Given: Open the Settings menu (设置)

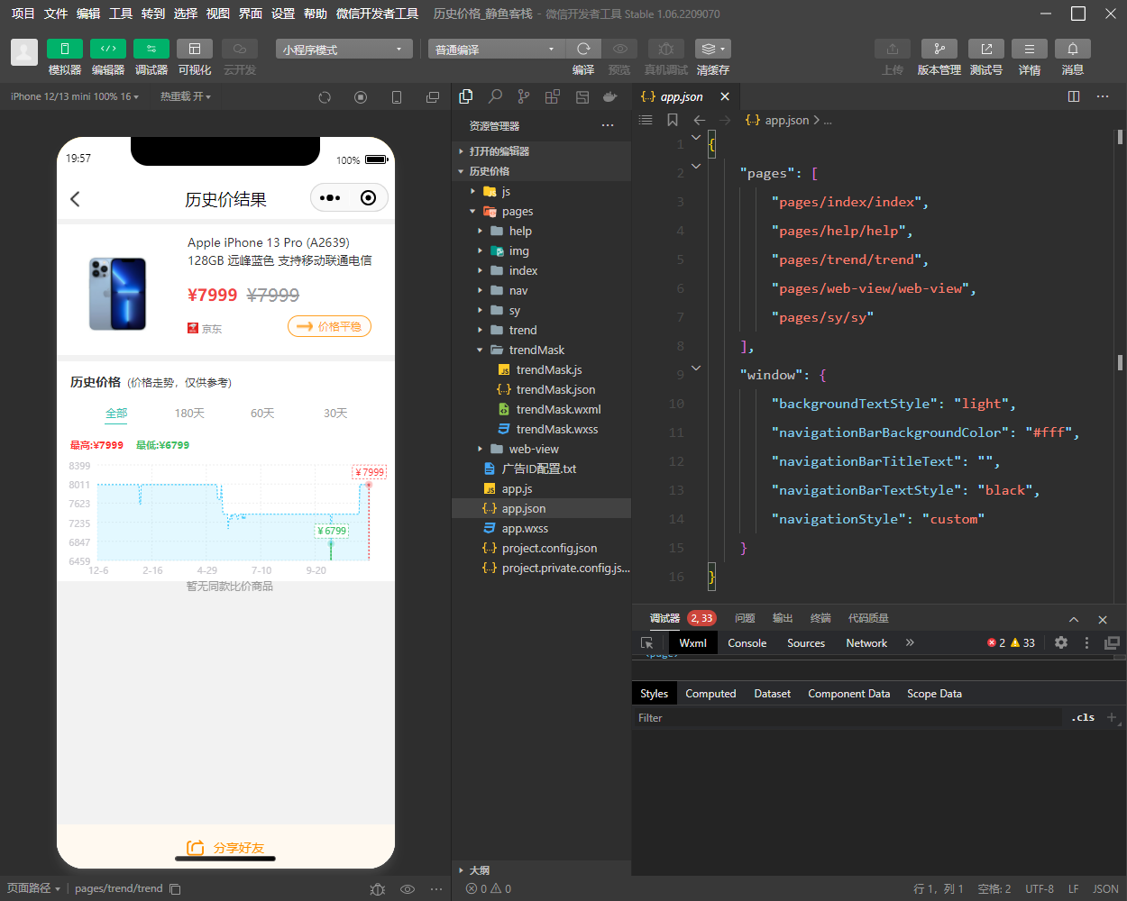Looking at the screenshot, I should [283, 14].
